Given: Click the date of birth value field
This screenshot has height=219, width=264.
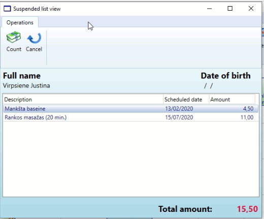Looking at the screenshot, I should [208, 86].
